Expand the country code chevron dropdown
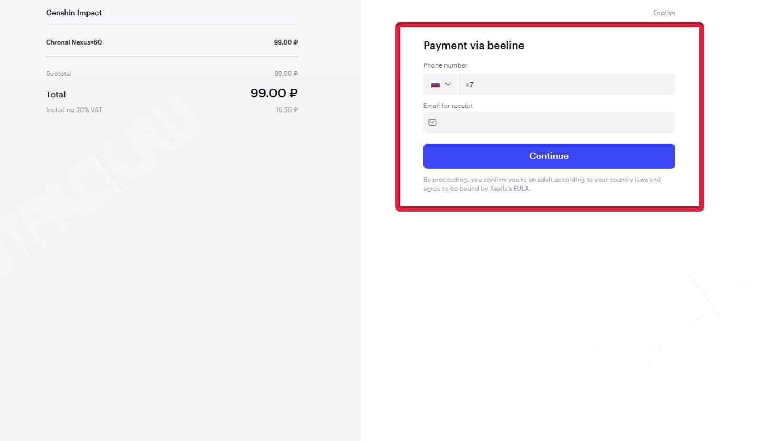This screenshot has width=783, height=441. point(448,84)
